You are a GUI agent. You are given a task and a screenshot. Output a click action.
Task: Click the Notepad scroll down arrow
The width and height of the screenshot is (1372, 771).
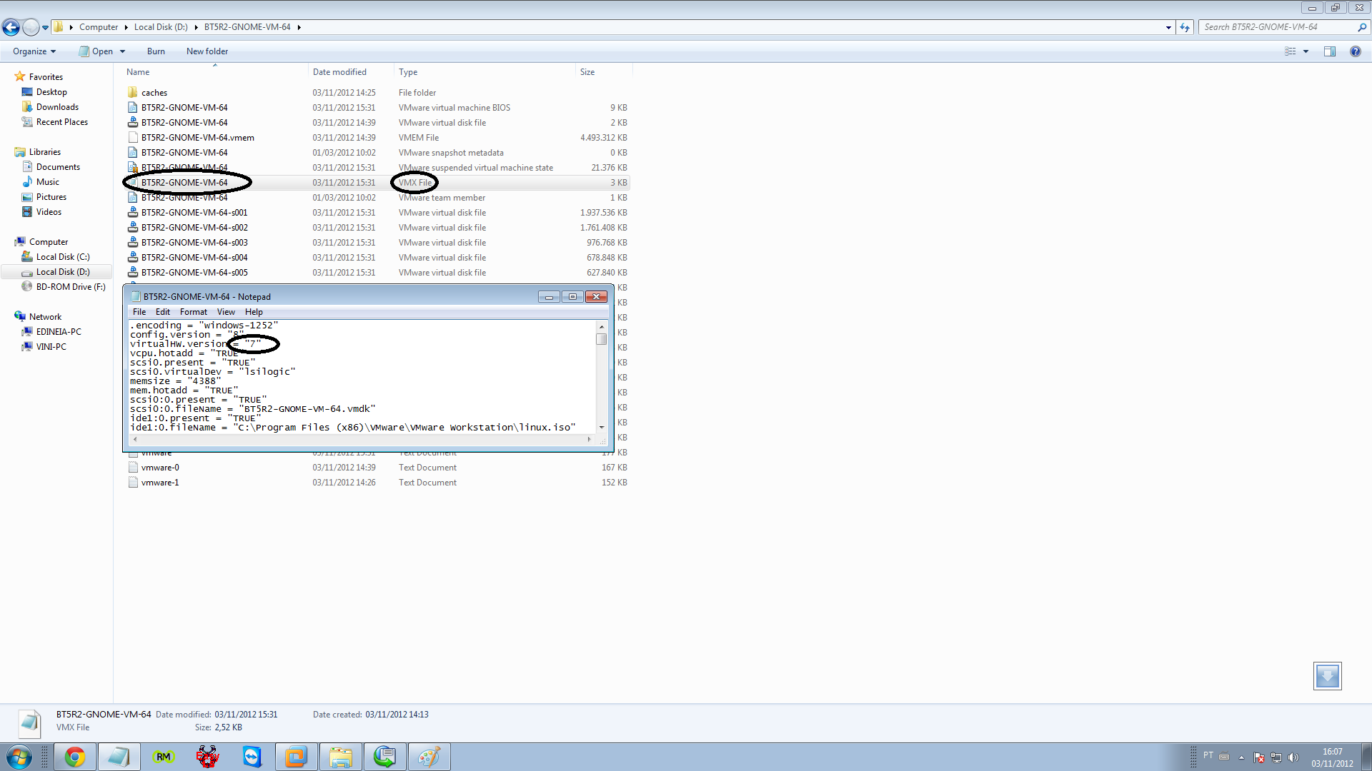click(x=602, y=427)
